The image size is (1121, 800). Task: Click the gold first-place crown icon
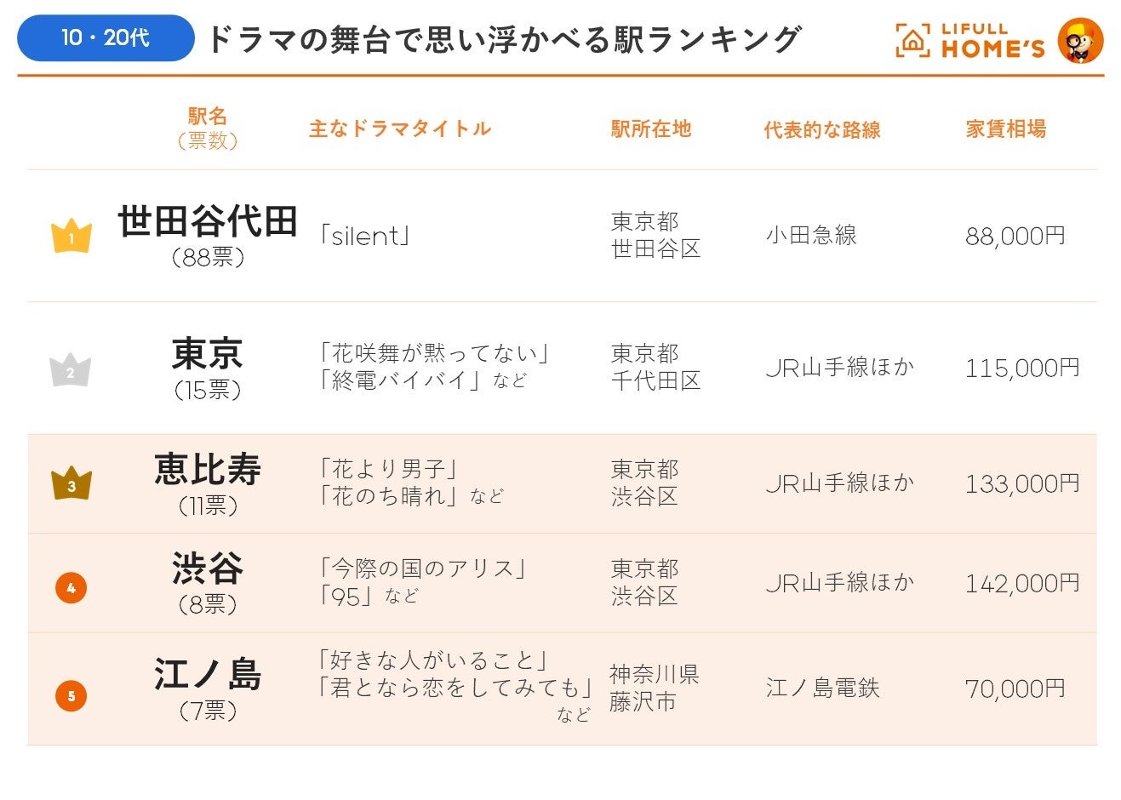click(x=71, y=236)
